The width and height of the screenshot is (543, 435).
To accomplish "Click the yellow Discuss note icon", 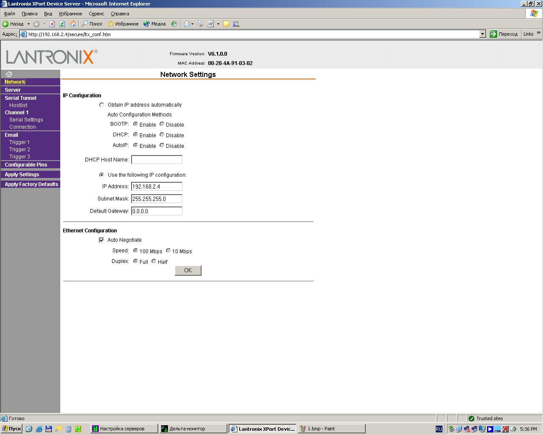I will (226, 24).
